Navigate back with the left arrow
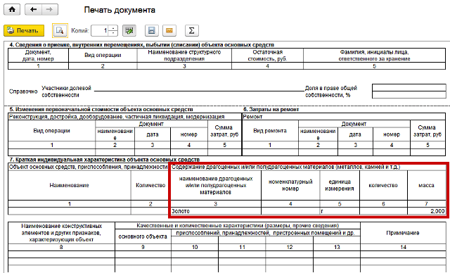Screen dimensions: 450x273 (x=33, y=9)
